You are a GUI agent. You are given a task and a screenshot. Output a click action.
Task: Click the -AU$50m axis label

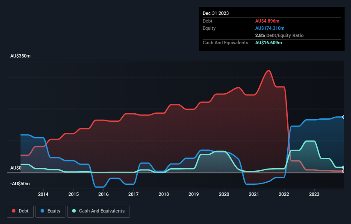pyautogui.click(x=20, y=184)
